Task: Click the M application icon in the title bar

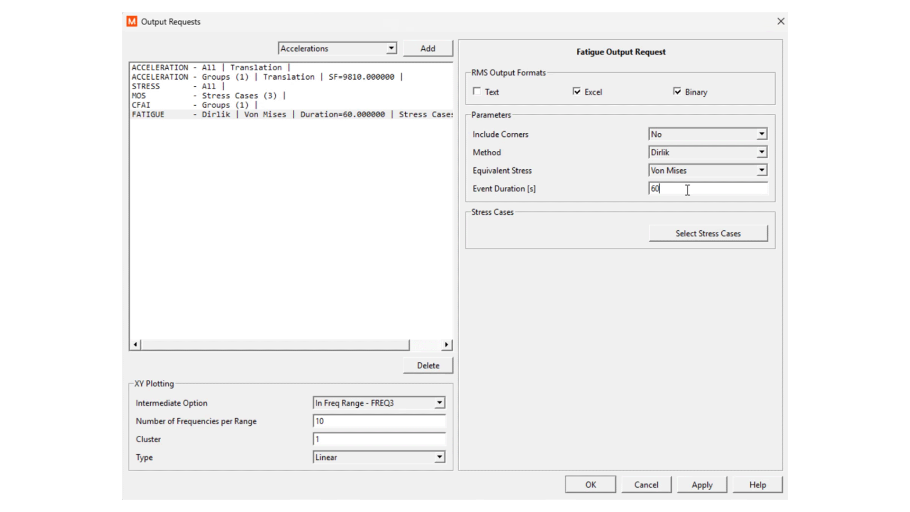Action: point(132,21)
